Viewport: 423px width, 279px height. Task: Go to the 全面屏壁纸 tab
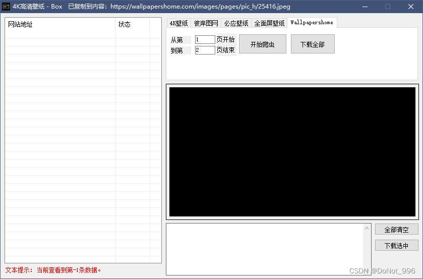click(269, 23)
